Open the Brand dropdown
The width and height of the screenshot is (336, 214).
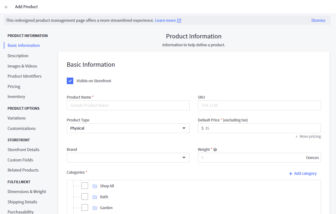(x=184, y=157)
